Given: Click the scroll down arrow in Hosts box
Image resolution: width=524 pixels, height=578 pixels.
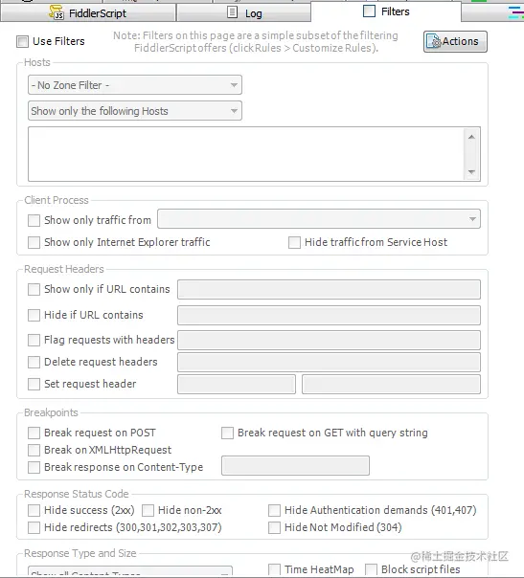Looking at the screenshot, I should click(x=471, y=172).
